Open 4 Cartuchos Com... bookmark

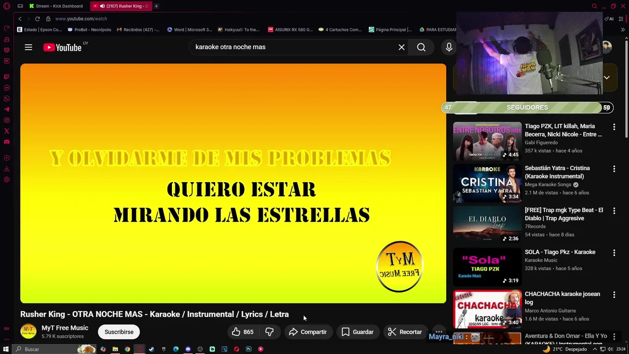tap(340, 29)
